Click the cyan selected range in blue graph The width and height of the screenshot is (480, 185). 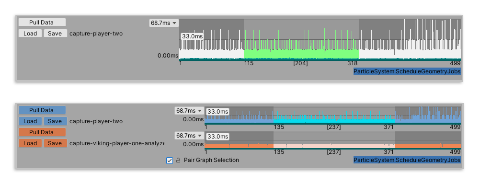point(334,119)
